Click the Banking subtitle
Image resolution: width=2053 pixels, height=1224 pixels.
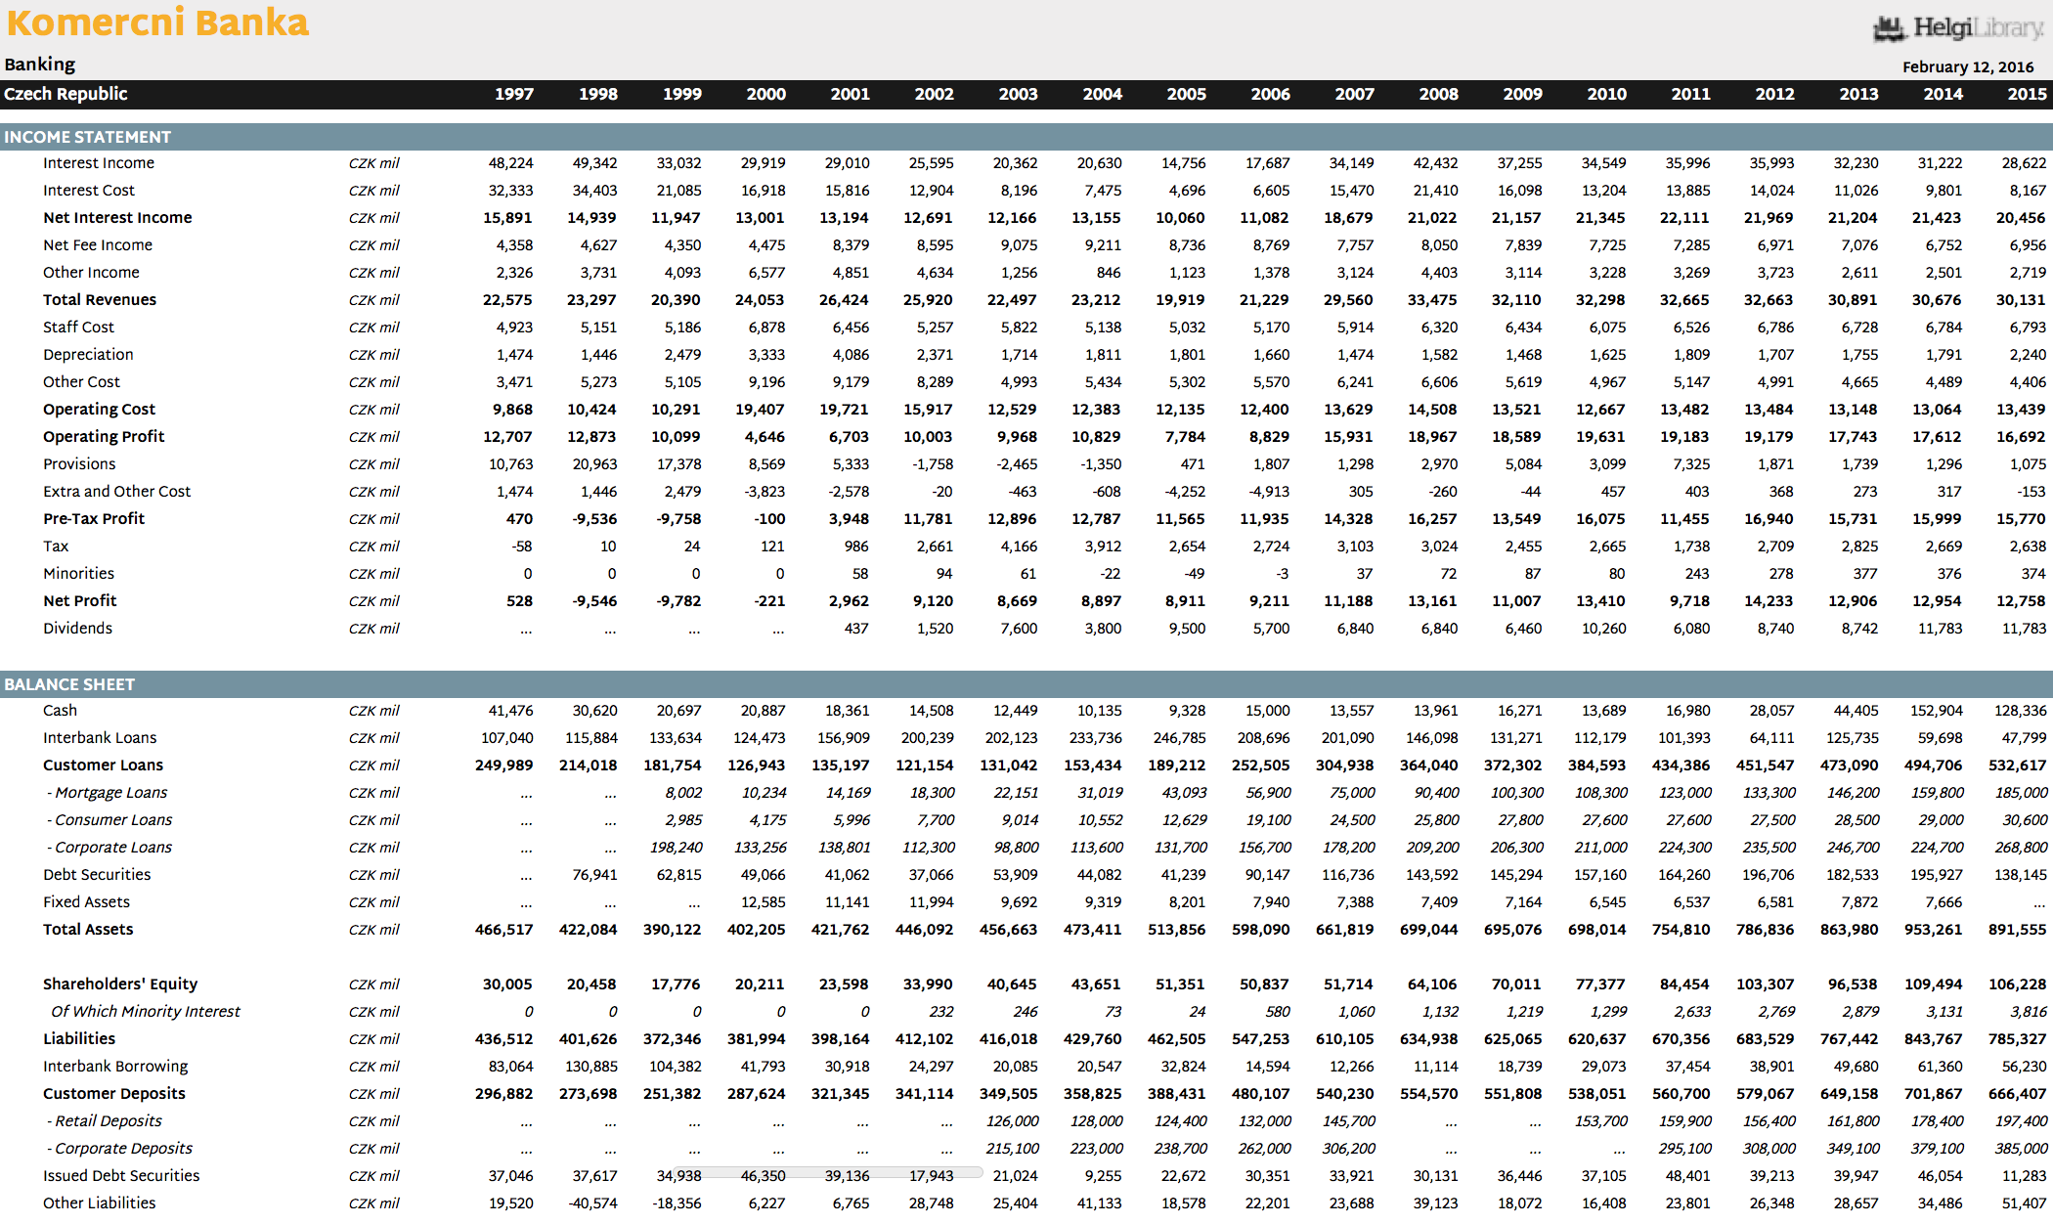40,65
